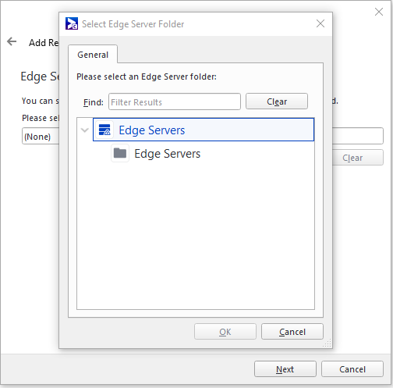Switch to the General tab
393x388 pixels.
click(x=93, y=55)
